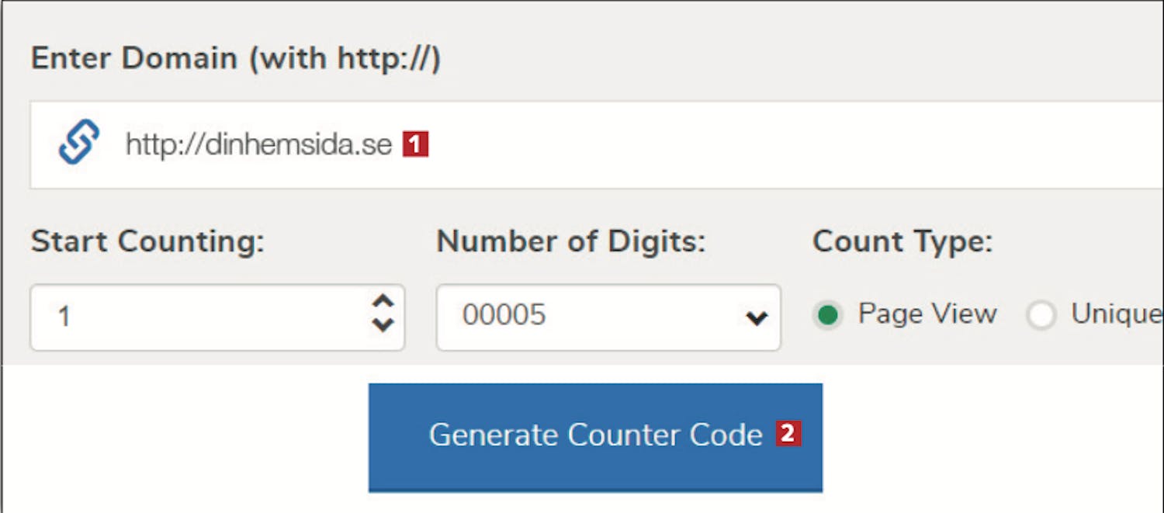Click the Page View label text

(927, 314)
